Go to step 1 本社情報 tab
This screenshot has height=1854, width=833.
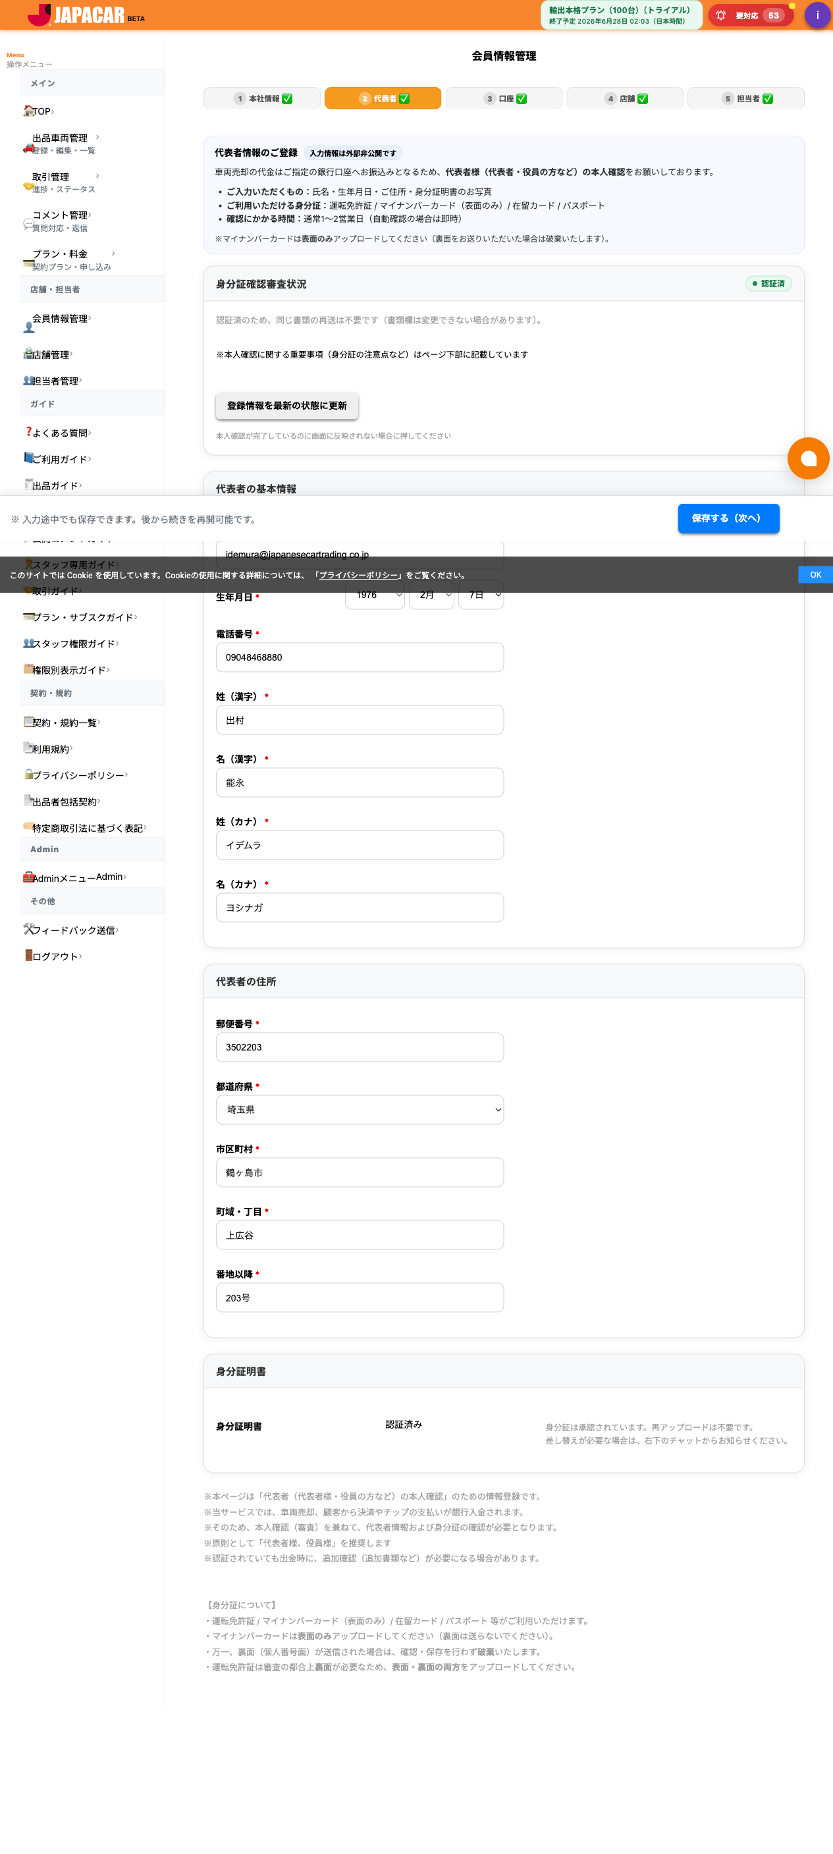(x=262, y=99)
